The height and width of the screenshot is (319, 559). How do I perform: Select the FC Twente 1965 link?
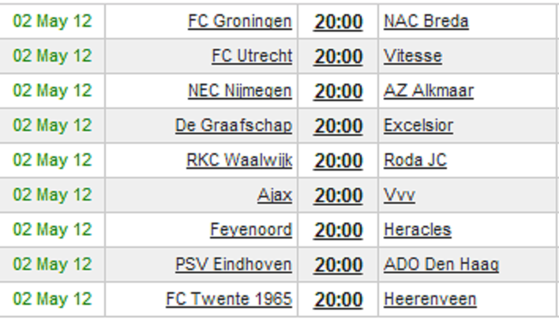pos(229,299)
